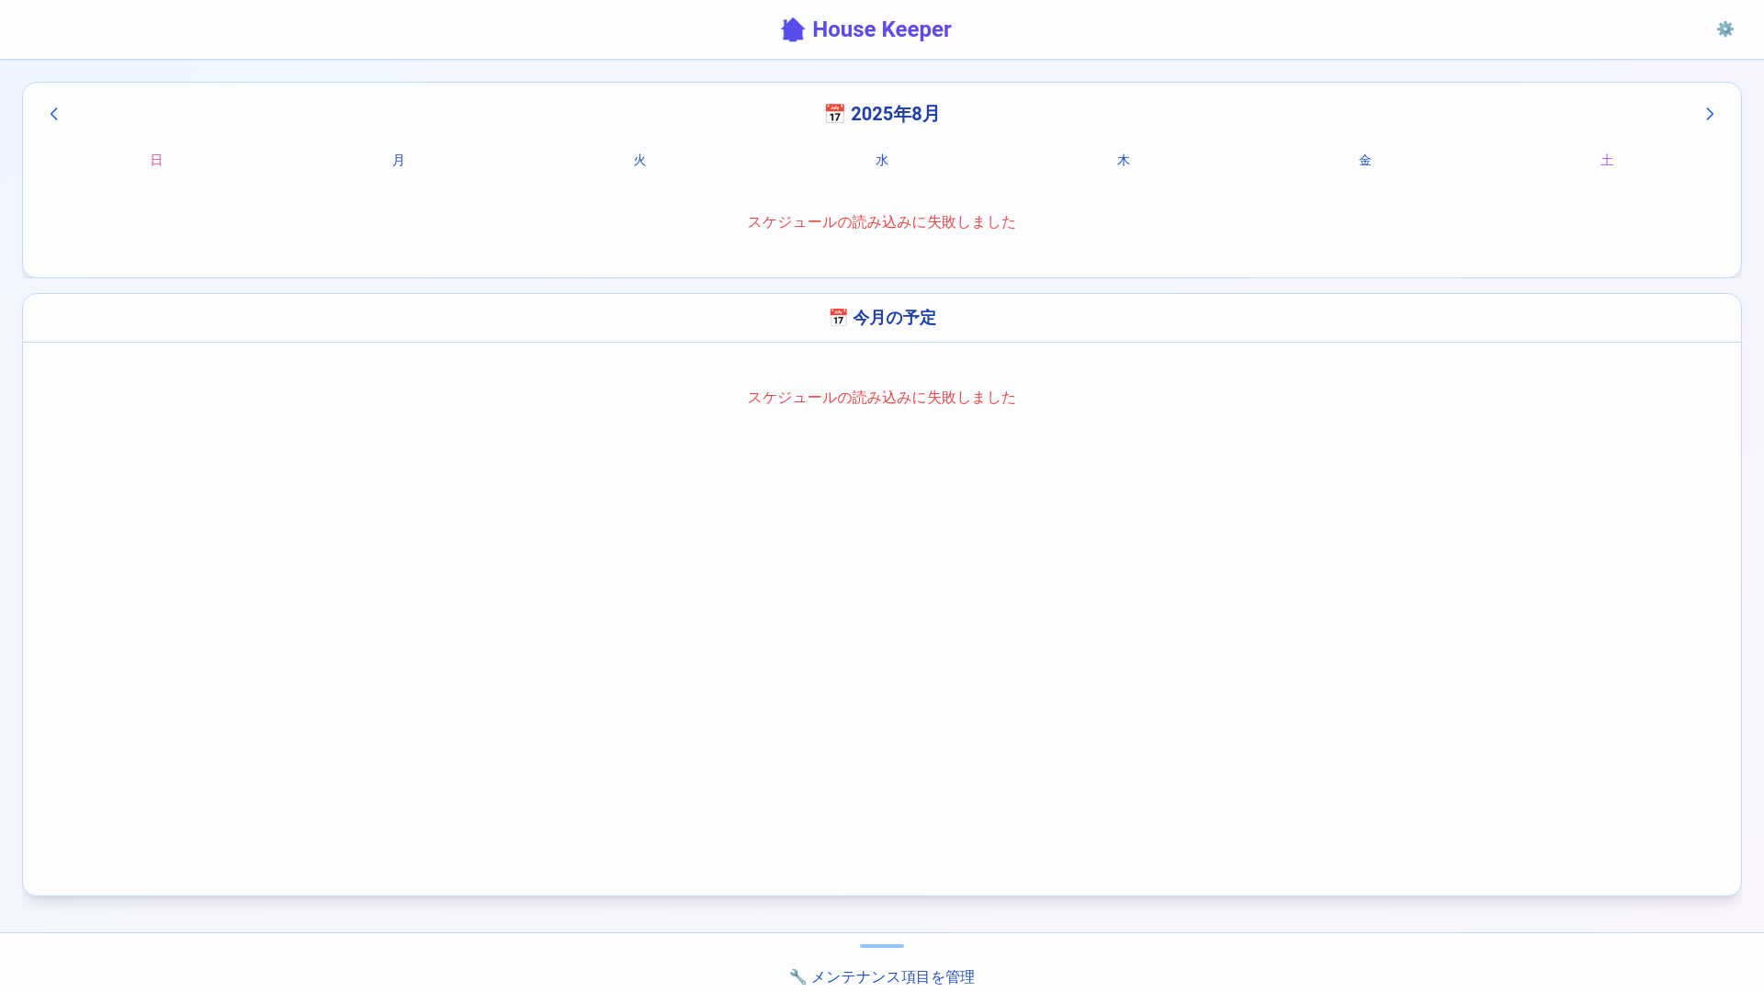Open settings via the gear icon
The height and width of the screenshot is (992, 1764).
tap(1725, 29)
